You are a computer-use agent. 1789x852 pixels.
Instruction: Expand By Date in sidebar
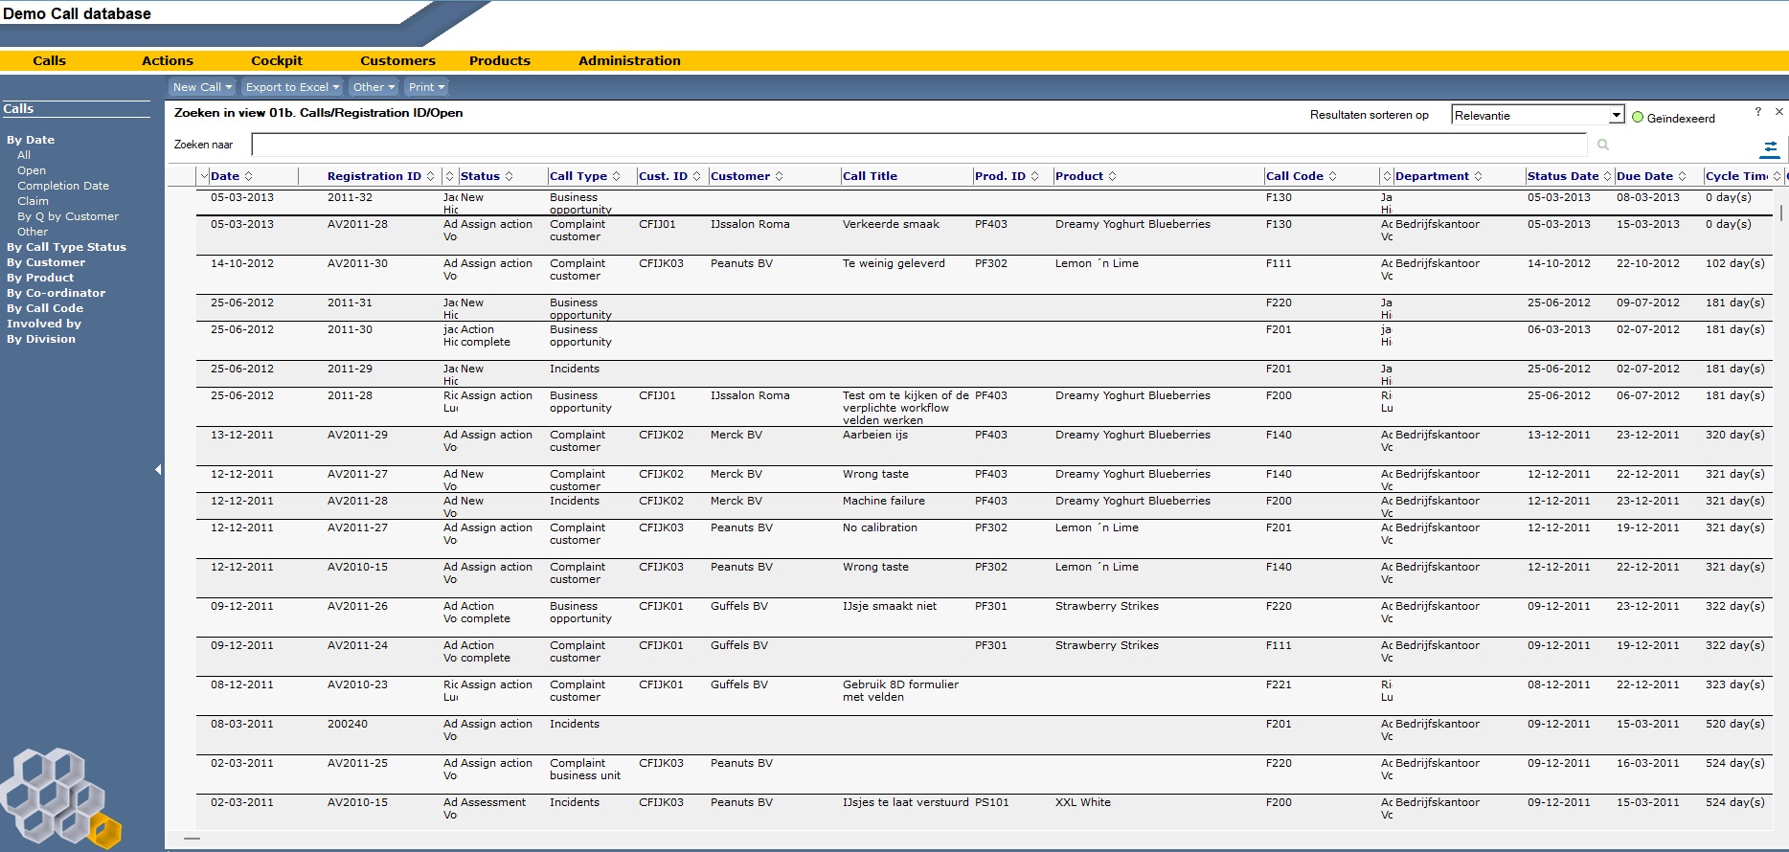[31, 140]
